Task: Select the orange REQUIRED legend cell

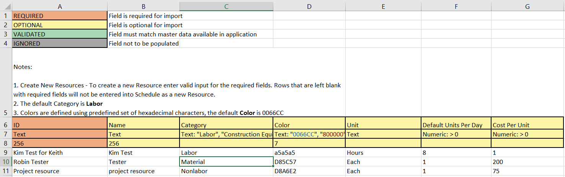Action: click(x=60, y=16)
